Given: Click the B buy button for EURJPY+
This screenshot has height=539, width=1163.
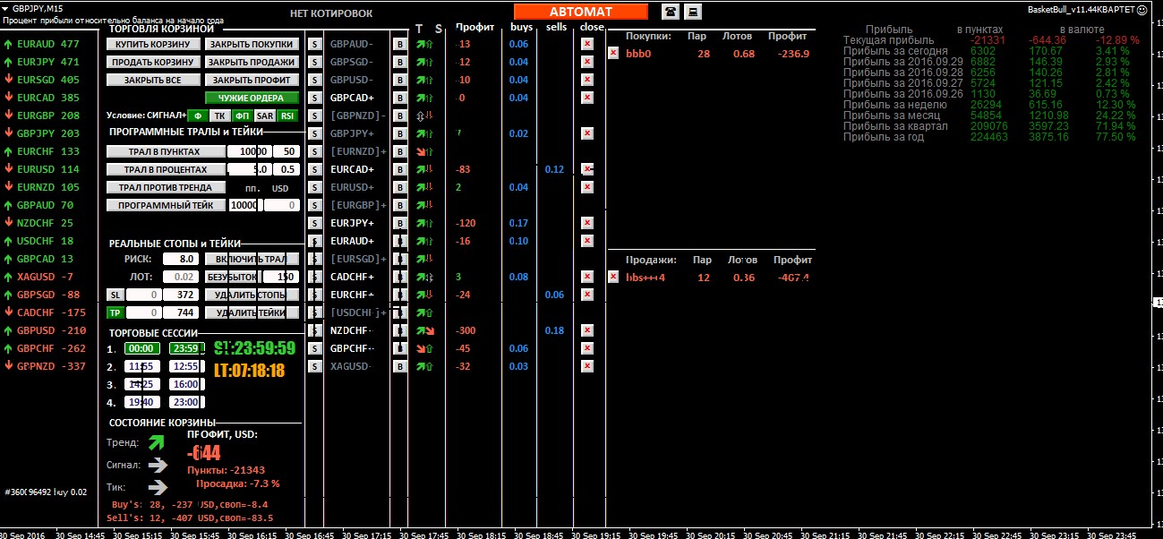Looking at the screenshot, I should tap(399, 223).
